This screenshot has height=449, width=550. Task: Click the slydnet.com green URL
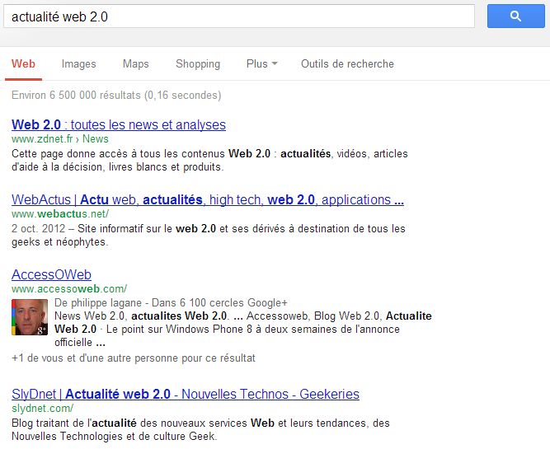tap(42, 408)
